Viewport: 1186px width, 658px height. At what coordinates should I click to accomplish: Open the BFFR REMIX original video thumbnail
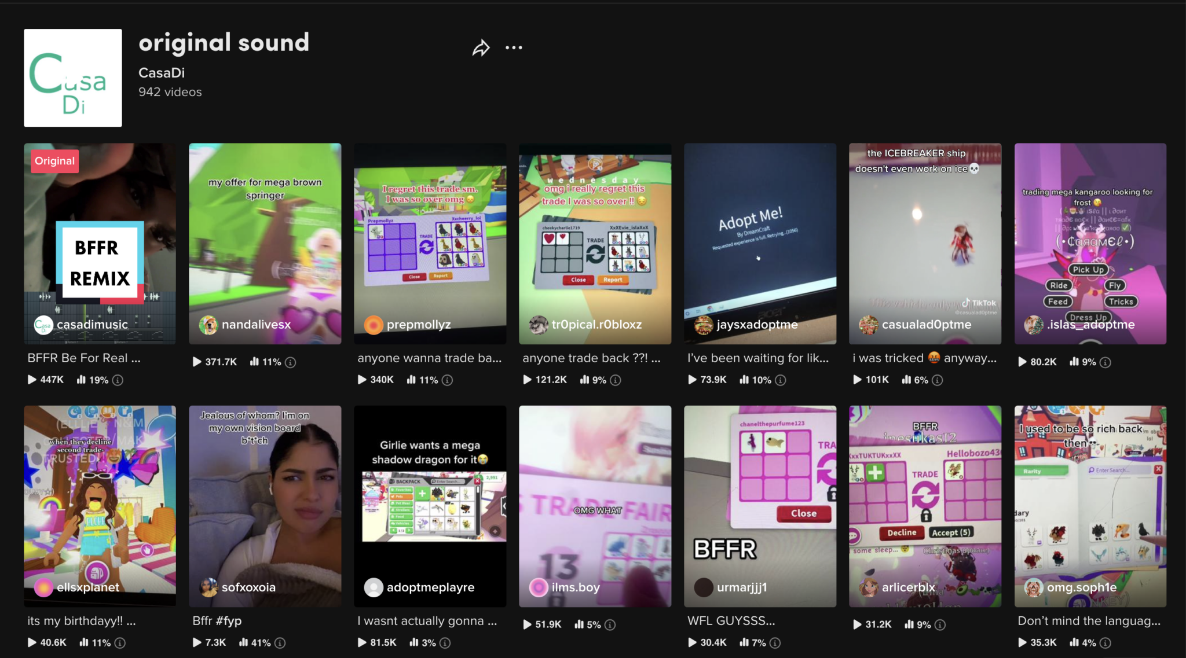point(99,243)
